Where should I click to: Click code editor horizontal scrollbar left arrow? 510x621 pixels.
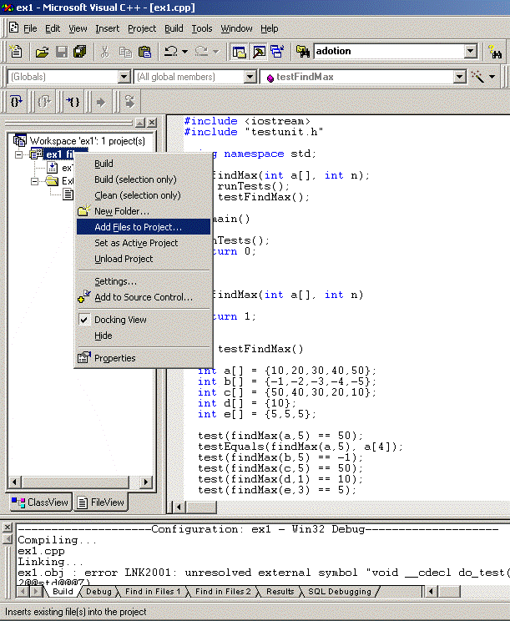pos(179,507)
